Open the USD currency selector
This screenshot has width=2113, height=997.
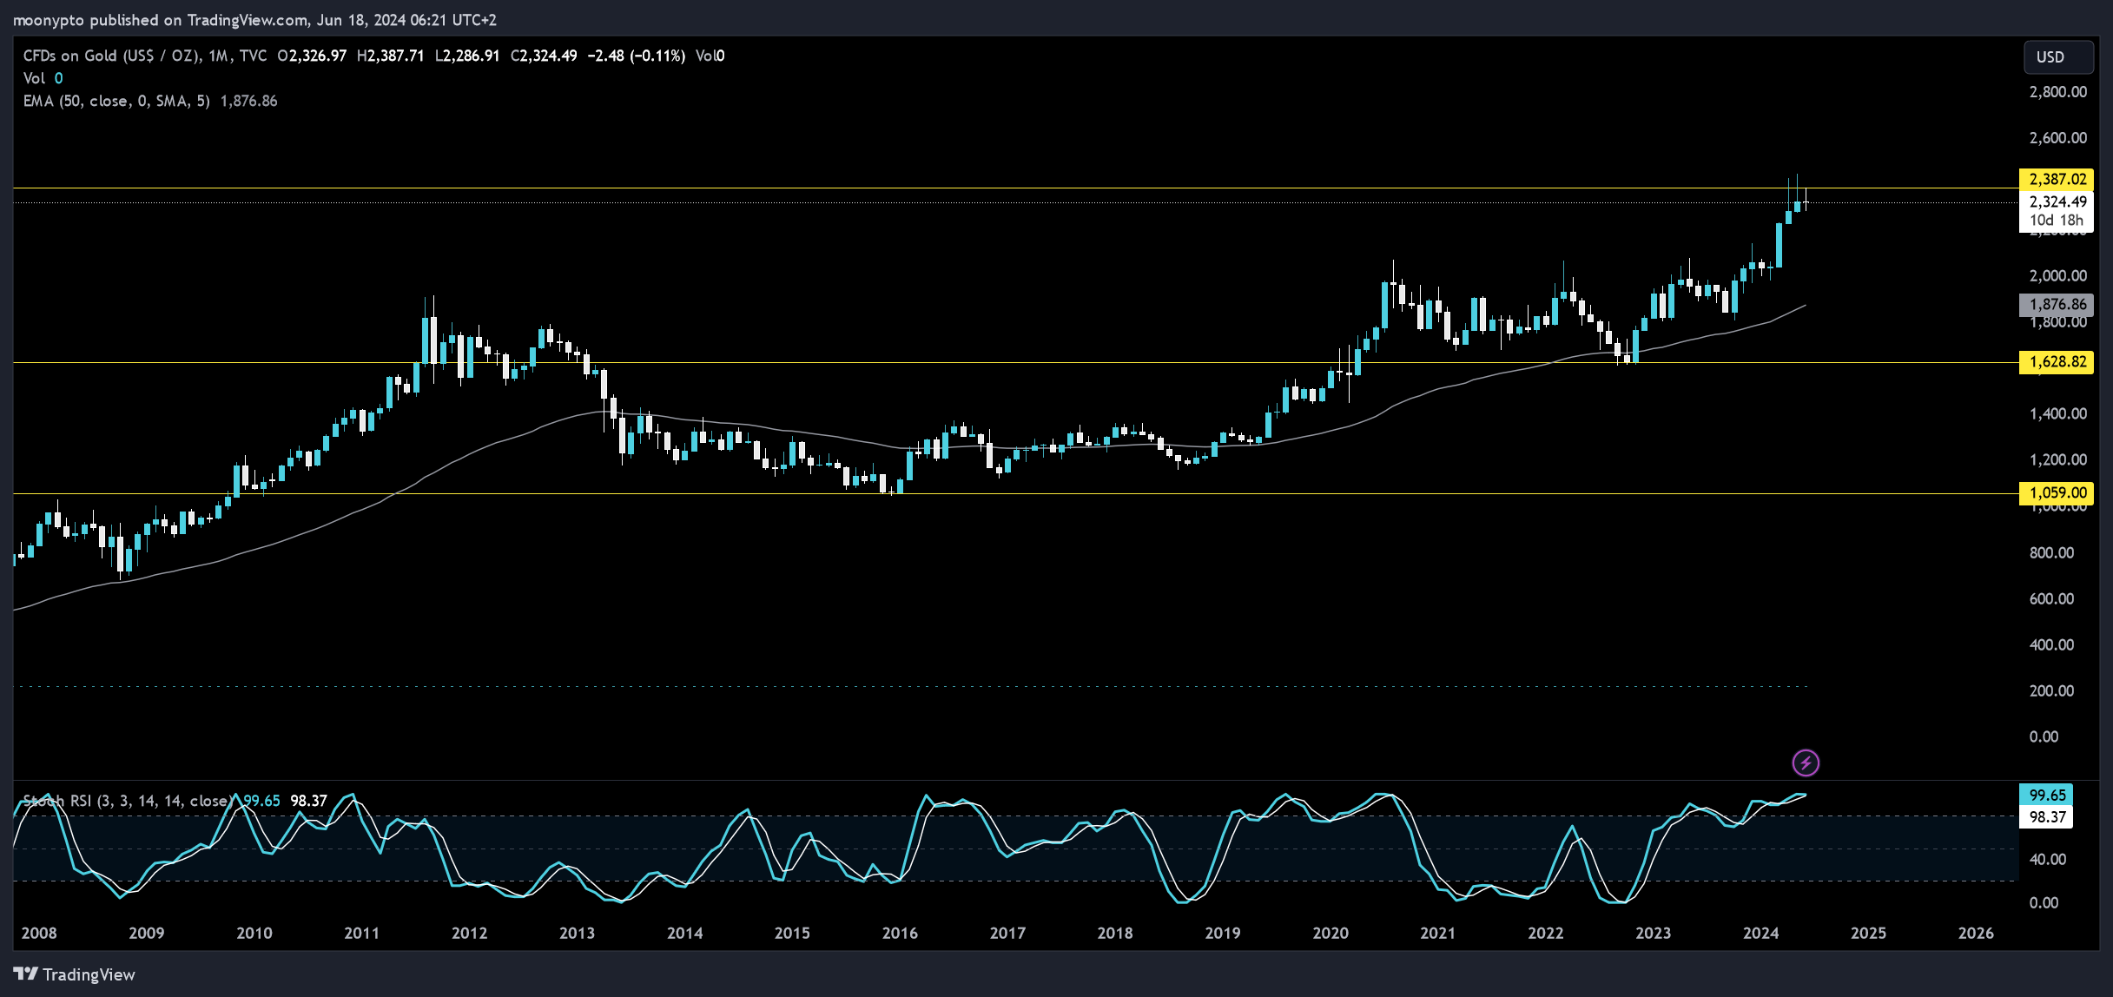pyautogui.click(x=2057, y=56)
